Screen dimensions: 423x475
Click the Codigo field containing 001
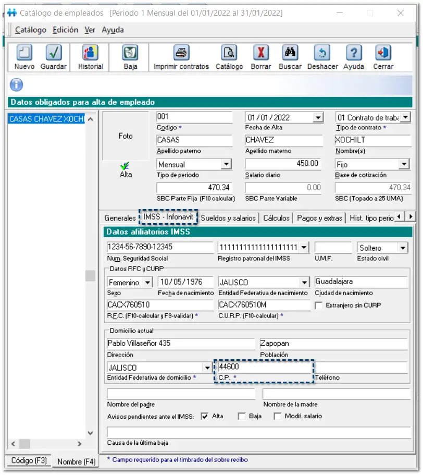(194, 117)
